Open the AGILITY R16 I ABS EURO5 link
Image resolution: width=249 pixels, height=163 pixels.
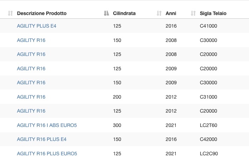[x=47, y=125]
